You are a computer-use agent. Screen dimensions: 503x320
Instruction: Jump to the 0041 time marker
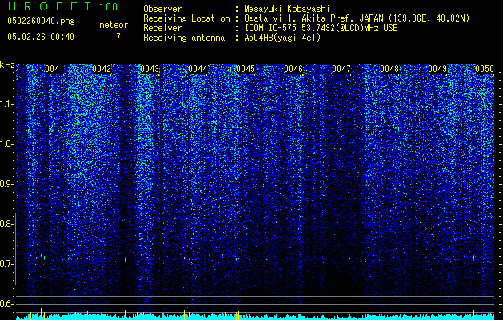[x=54, y=69]
